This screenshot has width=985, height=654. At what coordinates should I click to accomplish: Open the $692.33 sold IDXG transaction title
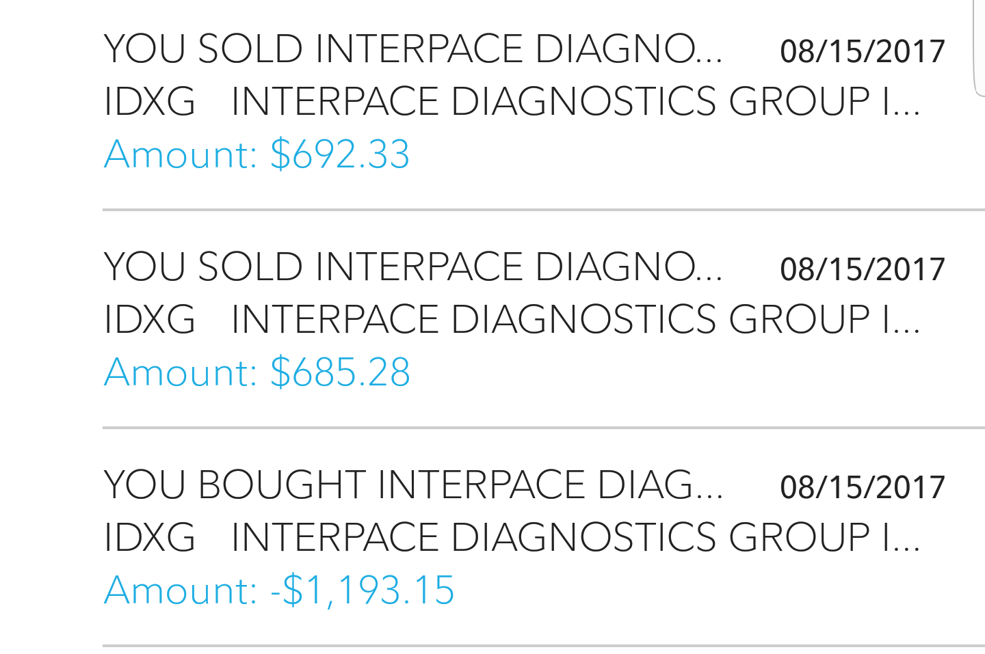pyautogui.click(x=412, y=49)
